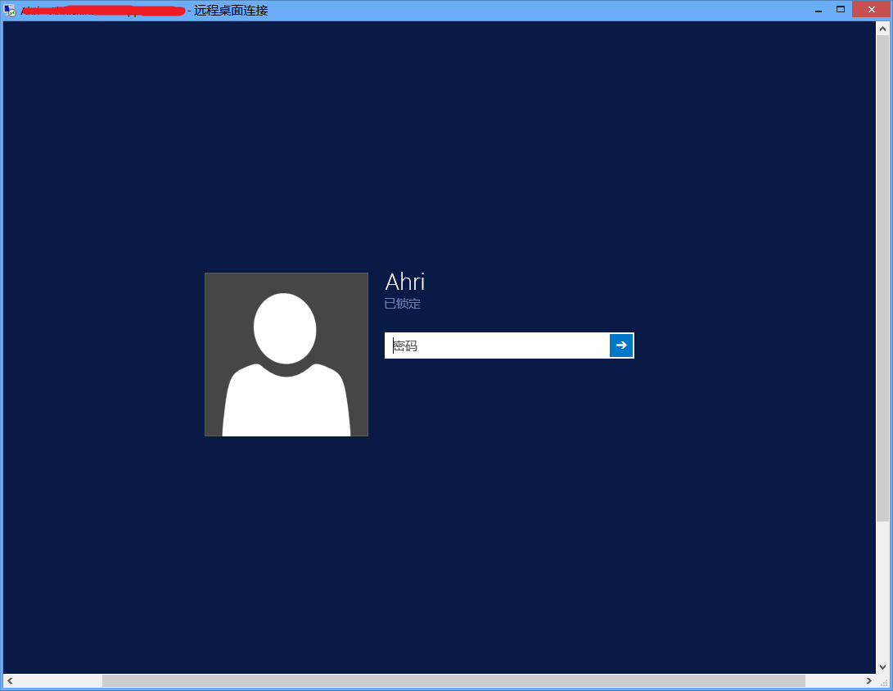The height and width of the screenshot is (691, 893).
Task: Click horizontal scrollbar track right of thumb
Action: coord(833,681)
